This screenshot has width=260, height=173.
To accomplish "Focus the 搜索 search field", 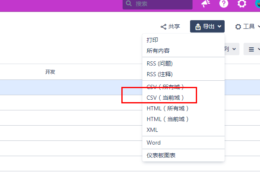I will pos(158,4).
